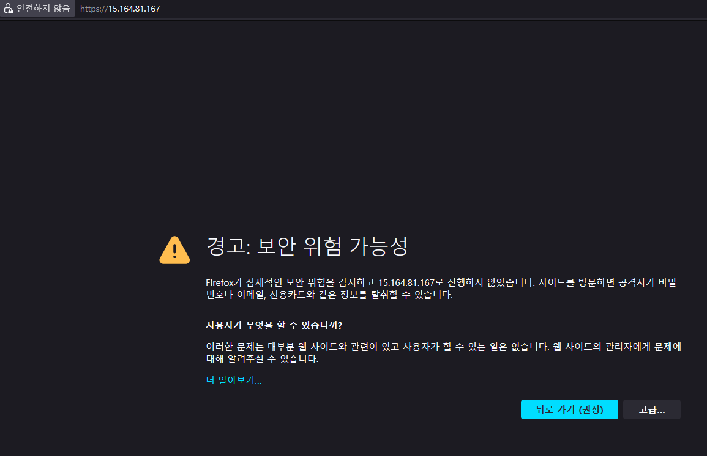Click the '안전하지 않음' security label
Viewport: 707px width, 456px height.
tap(43, 9)
